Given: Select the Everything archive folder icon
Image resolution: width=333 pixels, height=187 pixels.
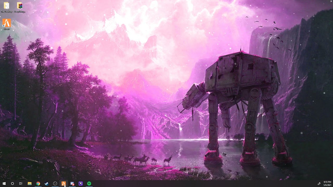Looking at the screenshot, I should (x=20, y=7).
